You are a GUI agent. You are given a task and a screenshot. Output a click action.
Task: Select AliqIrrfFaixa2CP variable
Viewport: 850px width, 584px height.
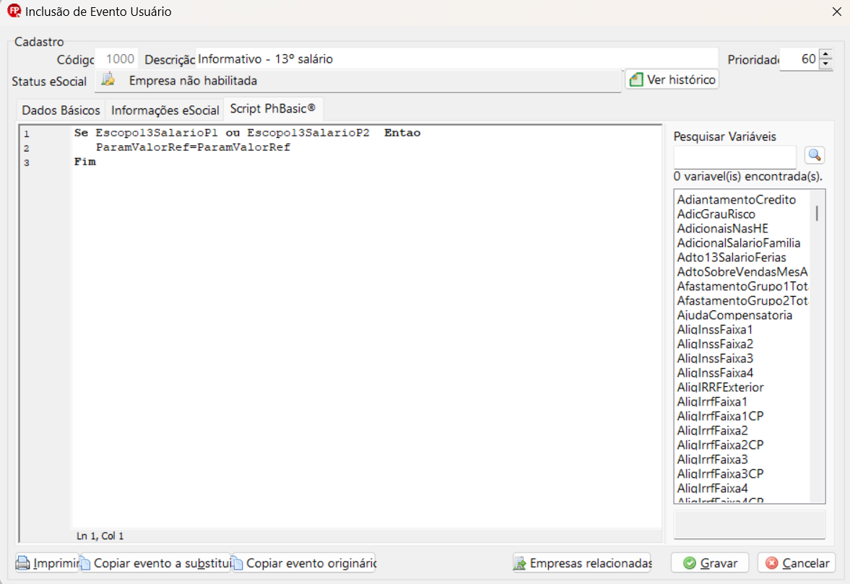point(720,445)
